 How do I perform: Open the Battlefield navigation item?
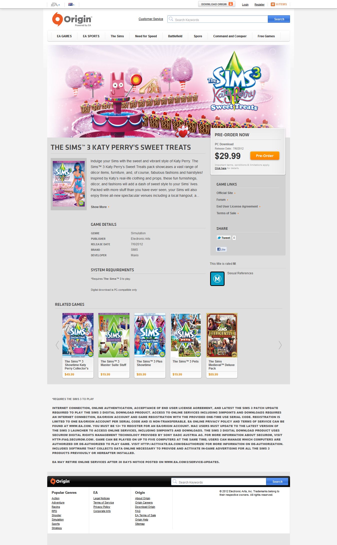175,36
